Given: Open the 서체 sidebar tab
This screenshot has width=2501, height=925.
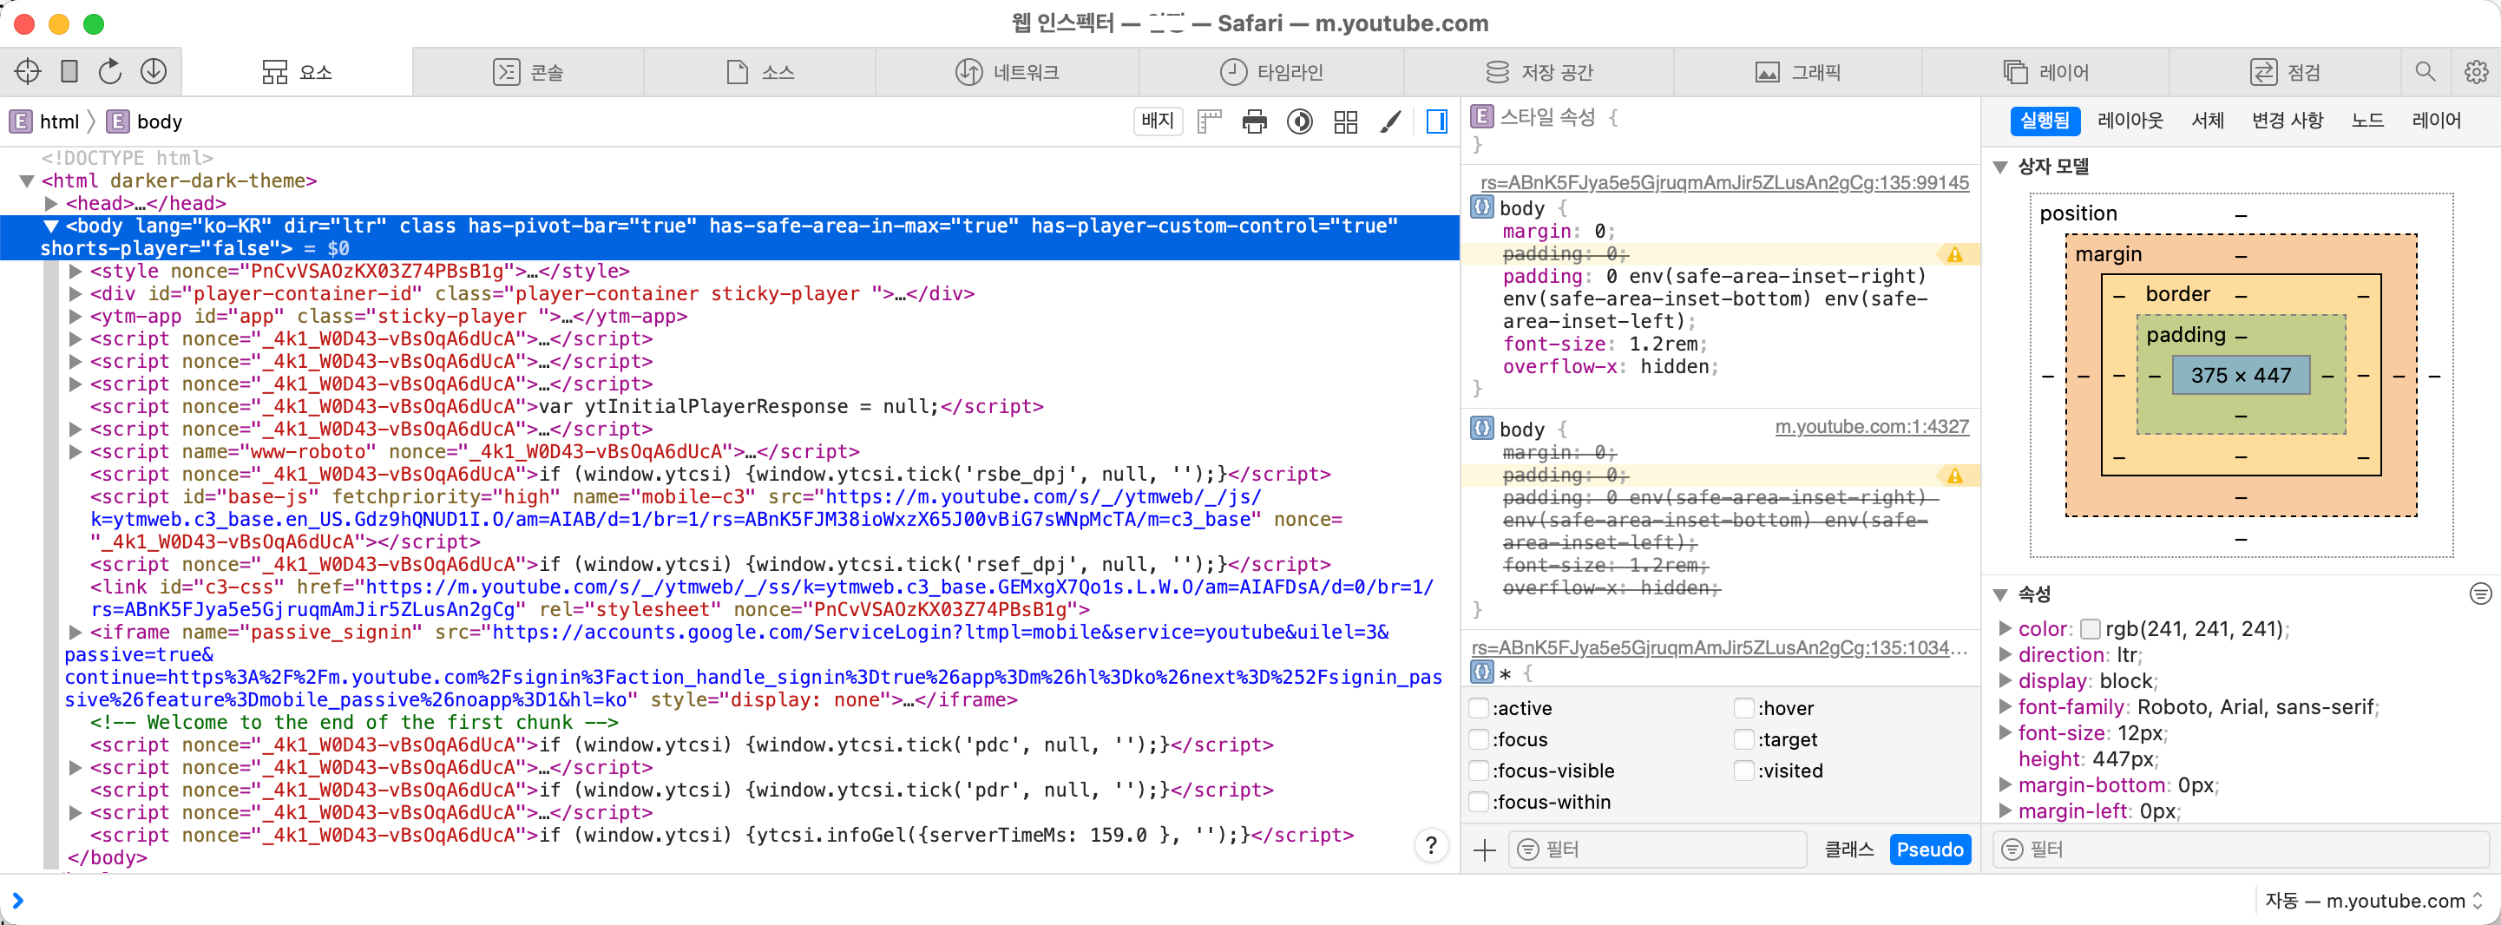Looking at the screenshot, I should coord(2208,121).
